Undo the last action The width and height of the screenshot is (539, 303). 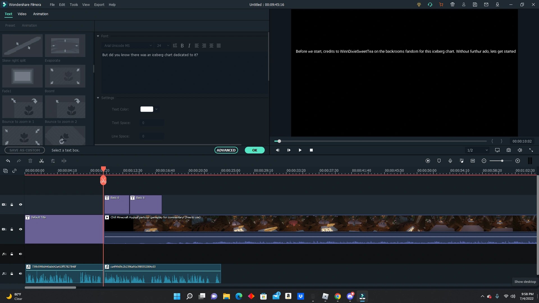click(x=8, y=161)
